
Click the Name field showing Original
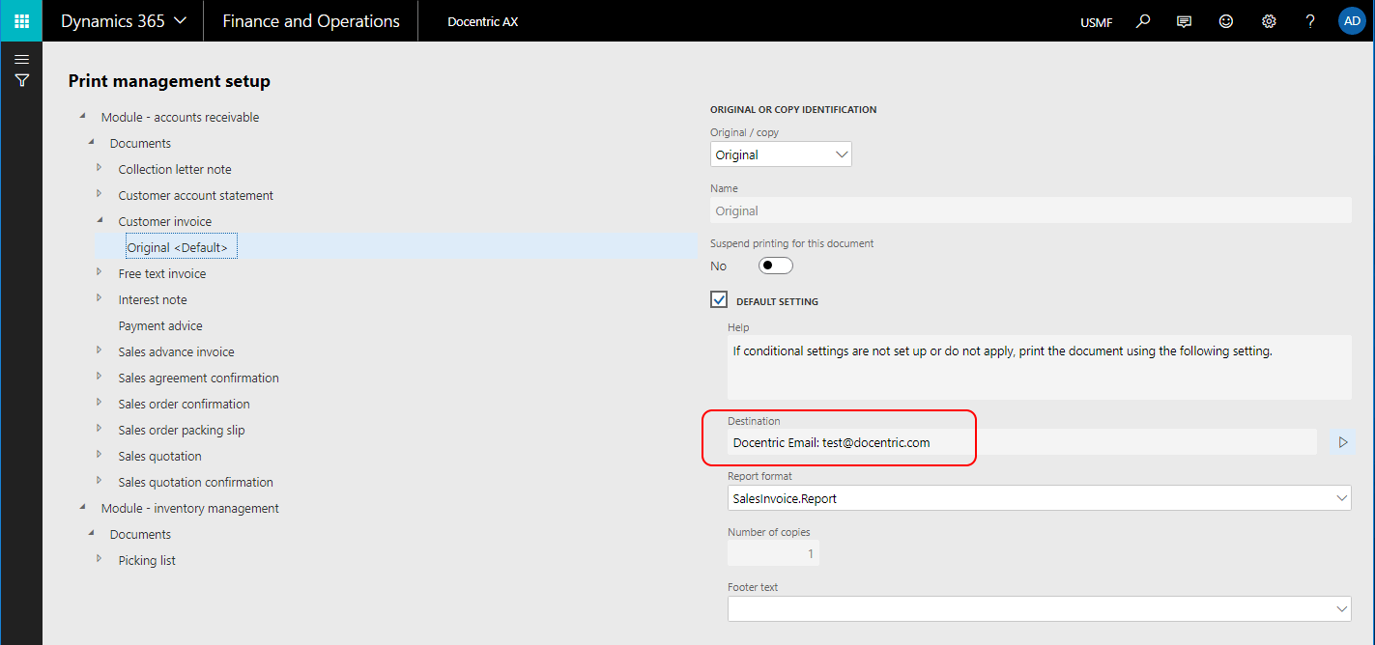(1030, 210)
